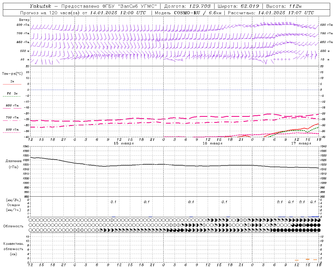
Task: Click the "Ветер" wind panel title
Action: pyautogui.click(x=24, y=20)
